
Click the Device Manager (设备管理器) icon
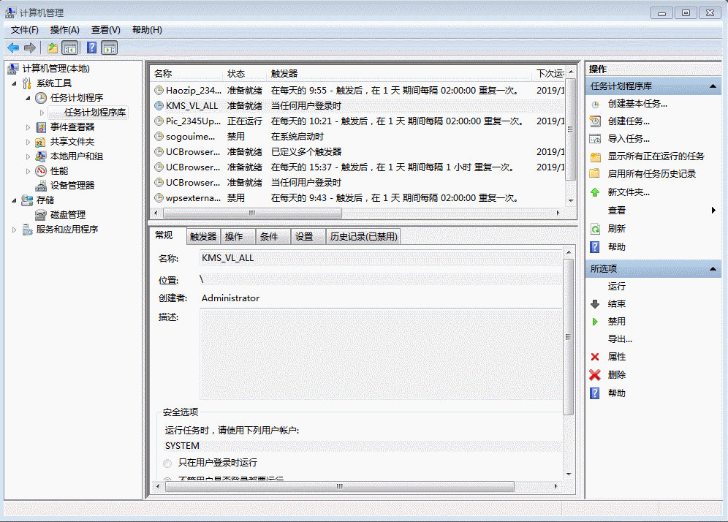(x=41, y=186)
